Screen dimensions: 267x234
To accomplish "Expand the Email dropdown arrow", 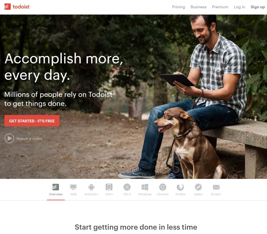I will (220, 194).
